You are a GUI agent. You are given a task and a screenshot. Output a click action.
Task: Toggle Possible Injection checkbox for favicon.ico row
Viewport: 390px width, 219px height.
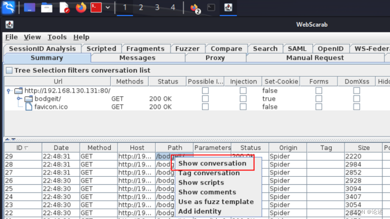[x=205, y=107]
